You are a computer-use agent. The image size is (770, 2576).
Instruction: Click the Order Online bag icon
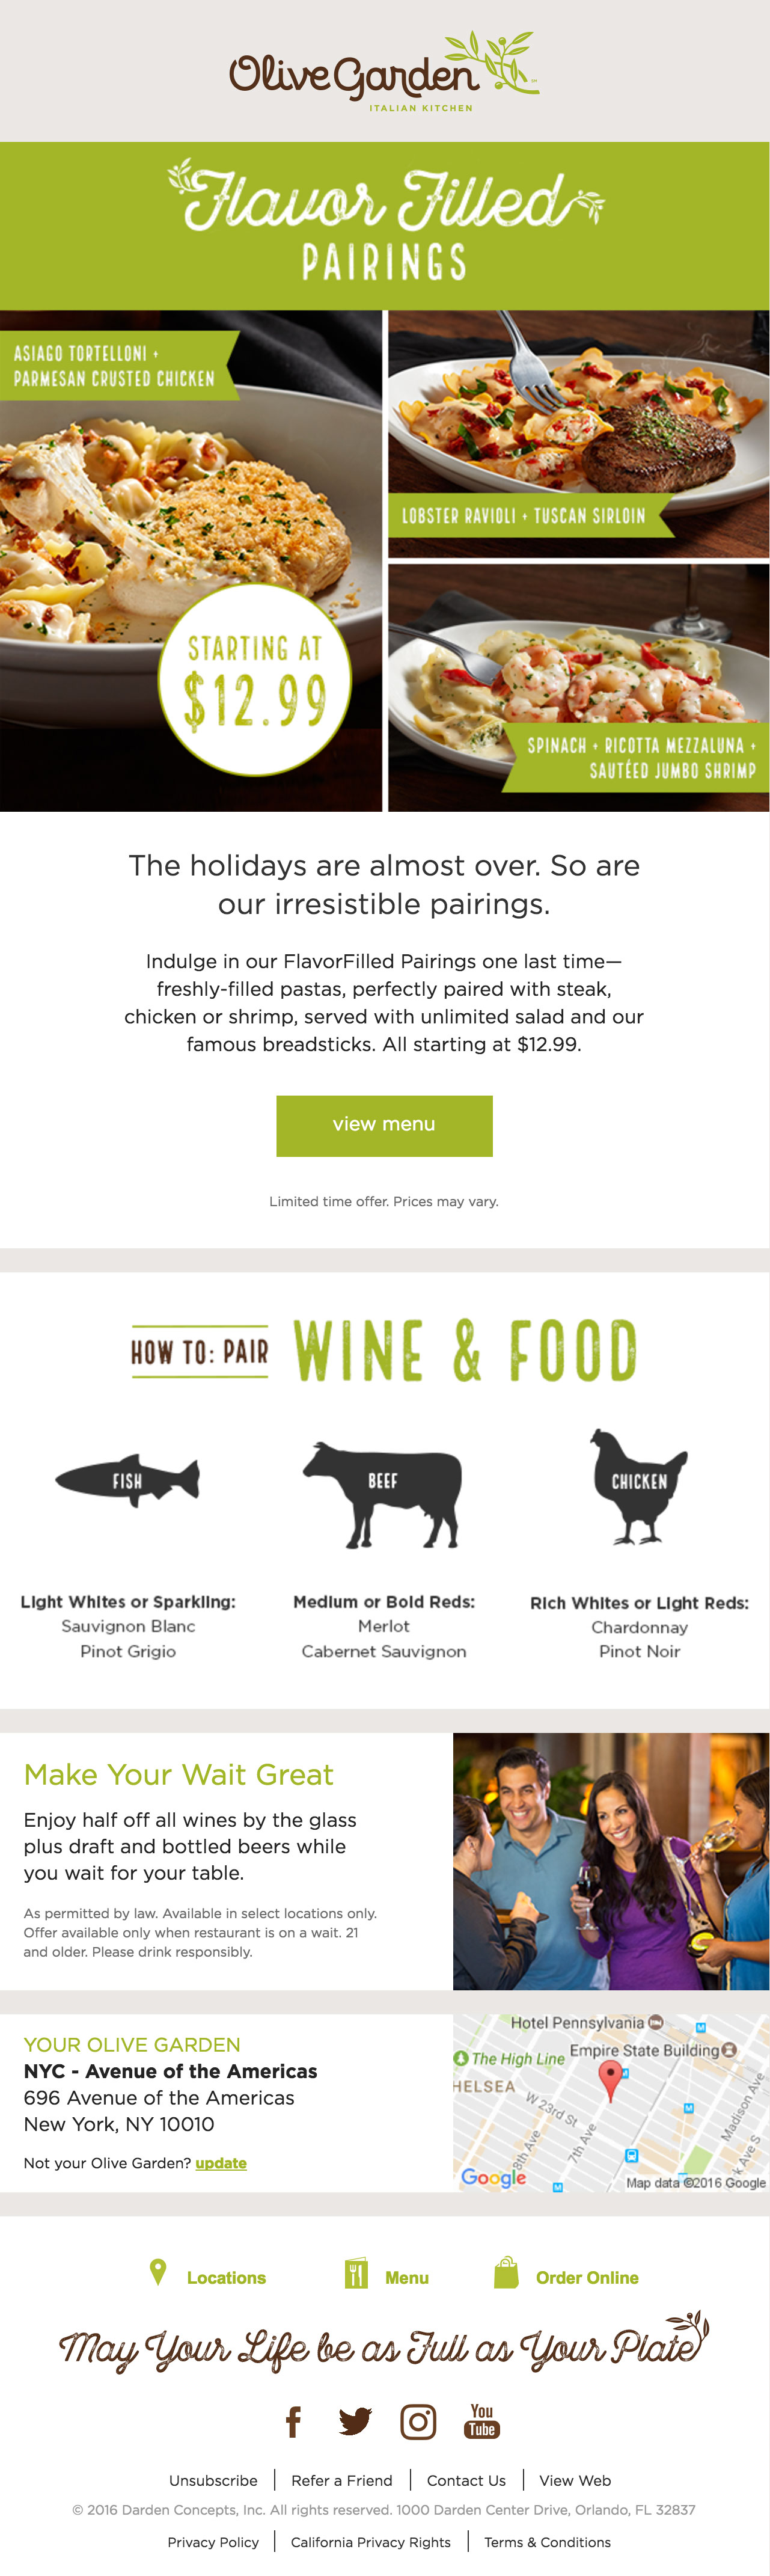point(506,2273)
